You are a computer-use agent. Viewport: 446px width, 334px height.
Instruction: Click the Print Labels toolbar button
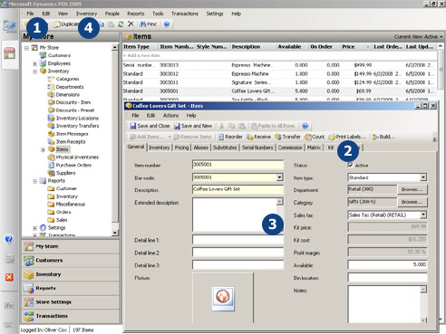coord(347,137)
